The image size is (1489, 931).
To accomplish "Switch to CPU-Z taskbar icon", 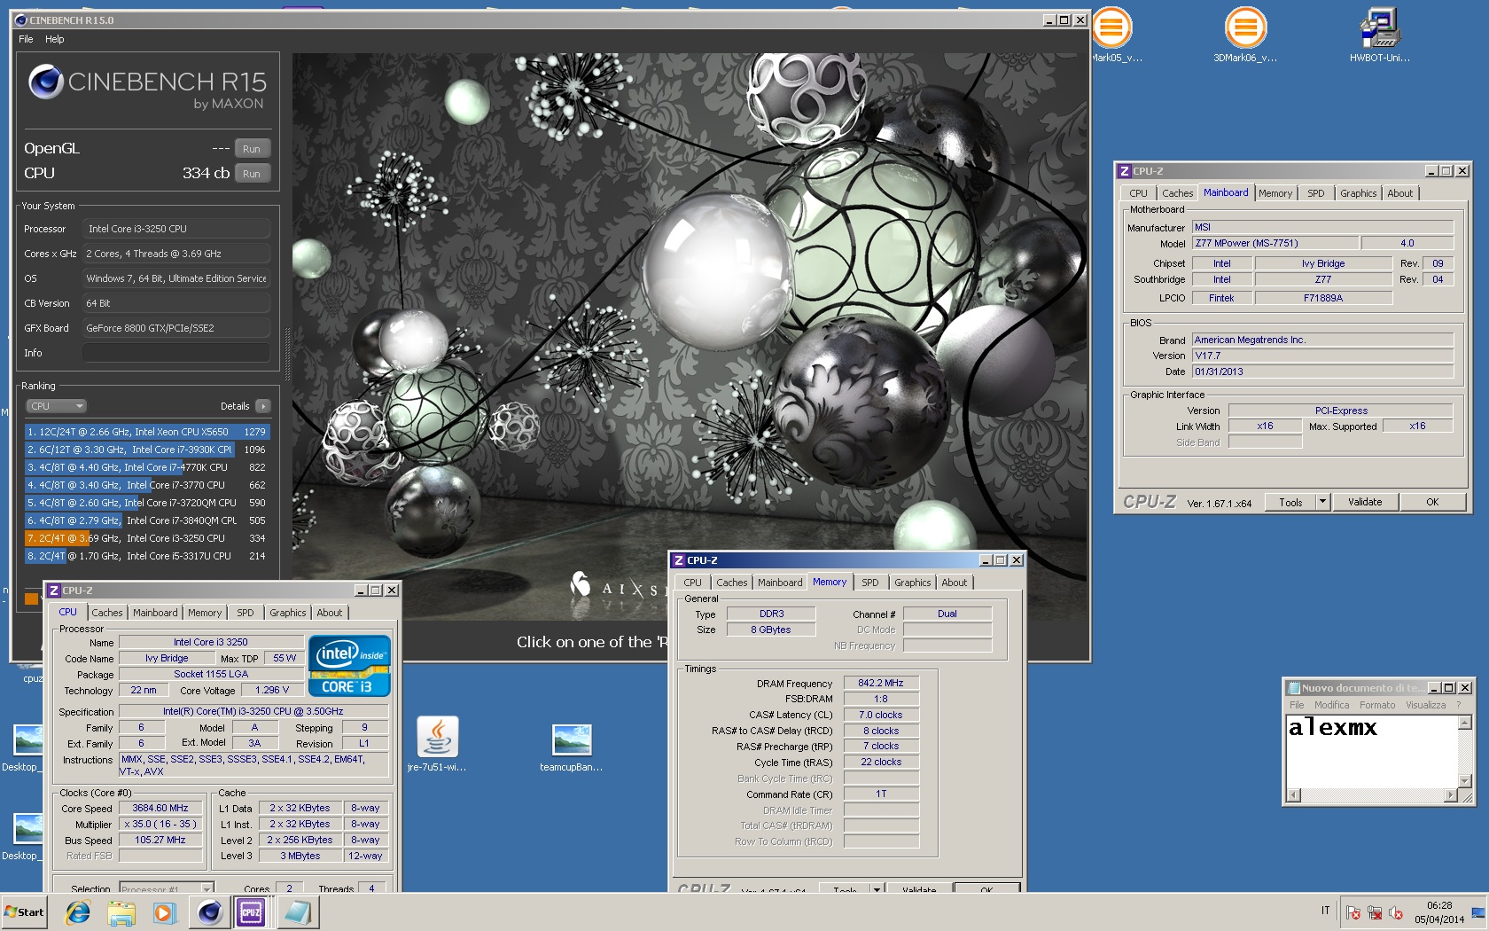I will [x=251, y=911].
